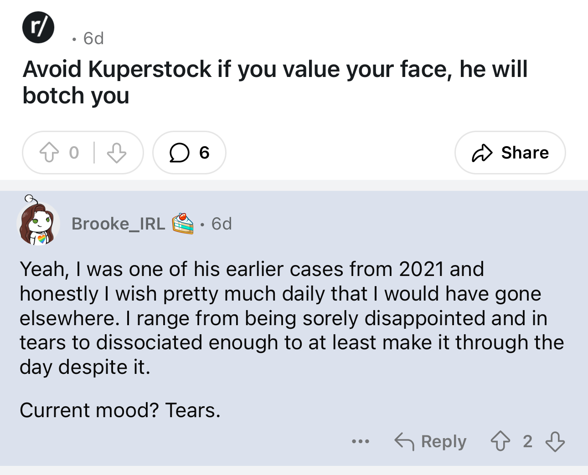Image resolution: width=588 pixels, height=475 pixels.
Task: Open the Brooke_IRL user profile link
Action: pos(118,224)
